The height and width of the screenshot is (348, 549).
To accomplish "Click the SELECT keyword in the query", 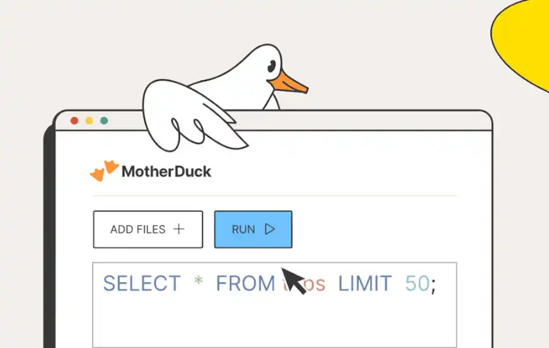I will pos(142,283).
